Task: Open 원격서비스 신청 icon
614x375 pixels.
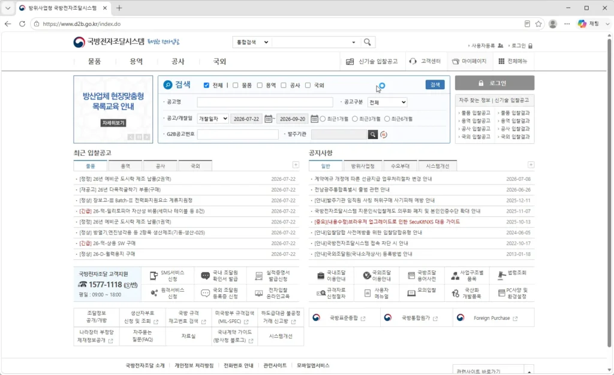Action: (x=154, y=293)
